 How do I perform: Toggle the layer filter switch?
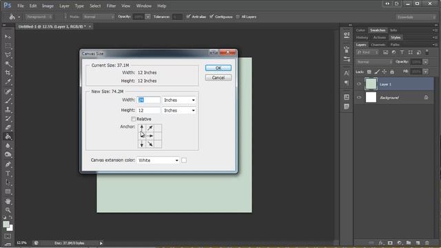click(427, 52)
